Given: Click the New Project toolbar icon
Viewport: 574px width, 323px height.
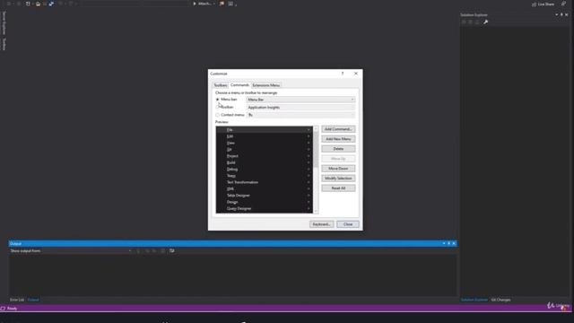Looking at the screenshot, I should coord(28,4).
